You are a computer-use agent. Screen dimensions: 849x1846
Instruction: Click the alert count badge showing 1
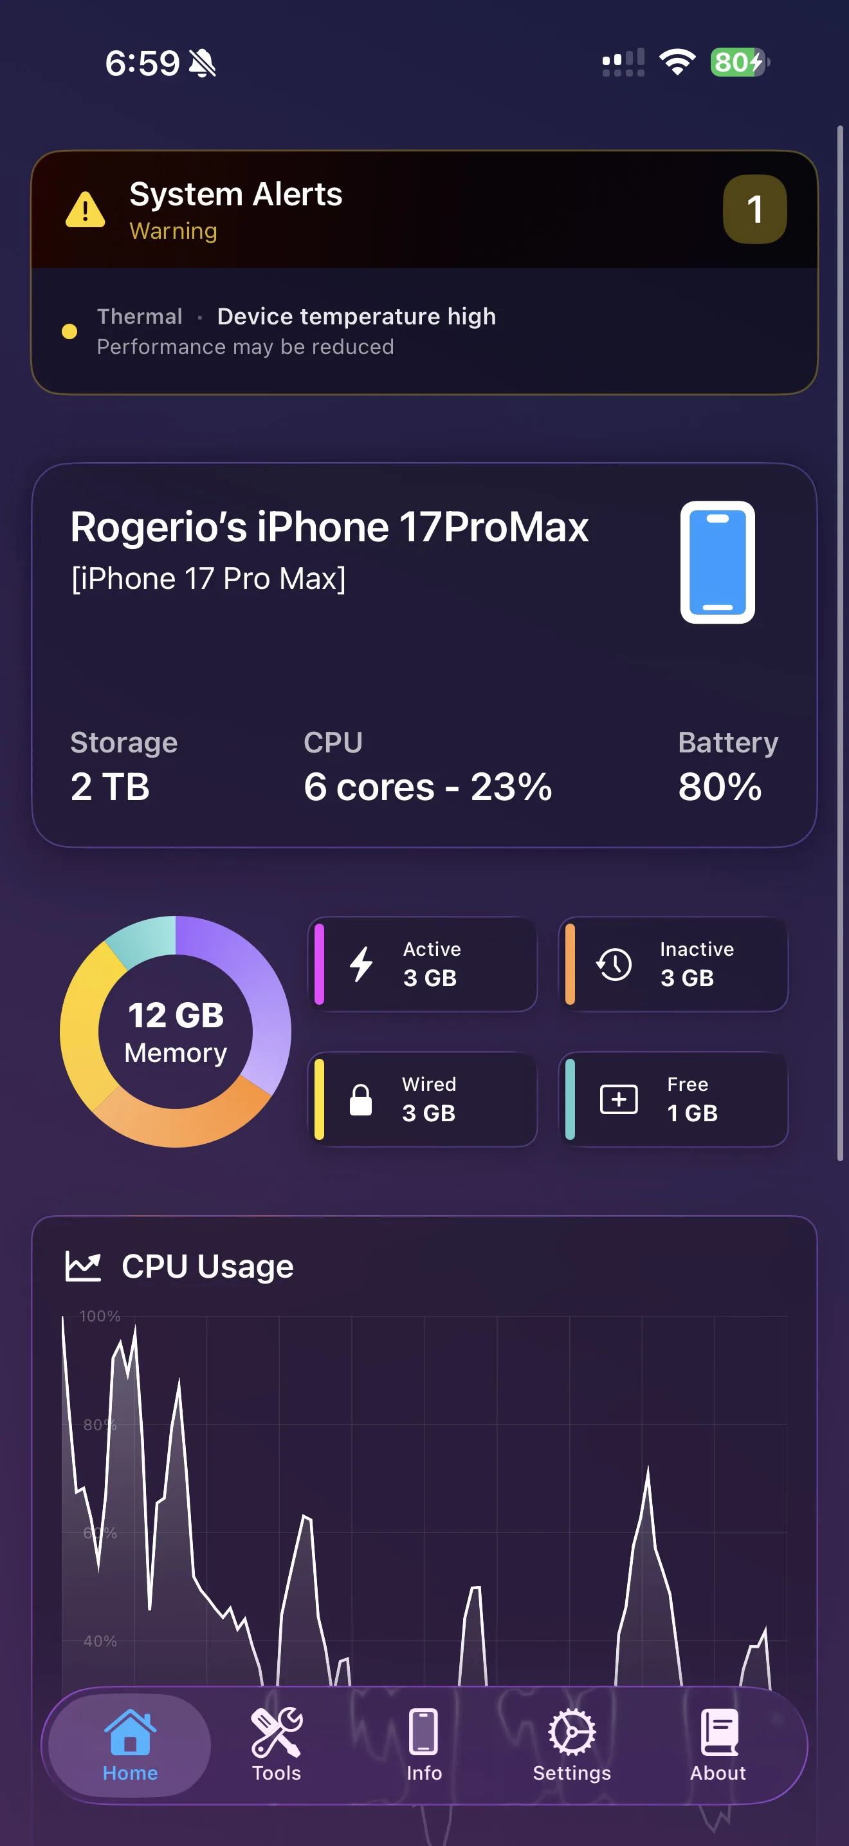tap(754, 209)
